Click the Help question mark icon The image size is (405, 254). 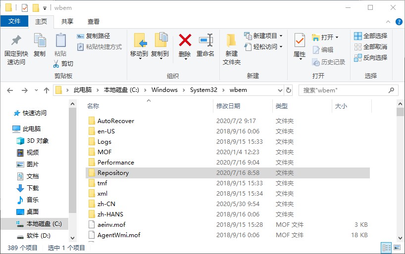pyautogui.click(x=399, y=22)
